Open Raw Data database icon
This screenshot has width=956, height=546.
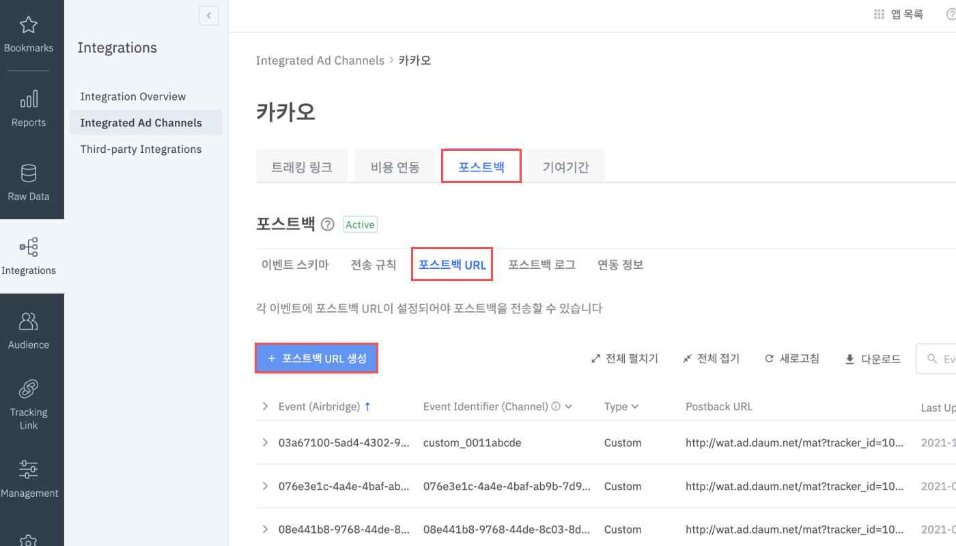(x=29, y=173)
